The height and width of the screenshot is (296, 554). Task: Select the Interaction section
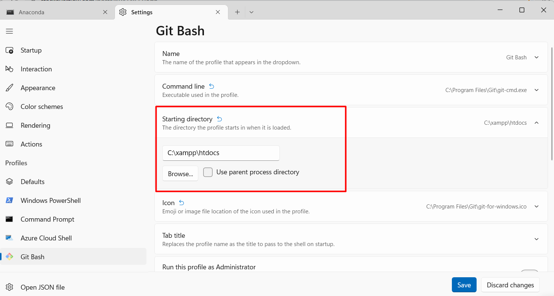click(36, 69)
